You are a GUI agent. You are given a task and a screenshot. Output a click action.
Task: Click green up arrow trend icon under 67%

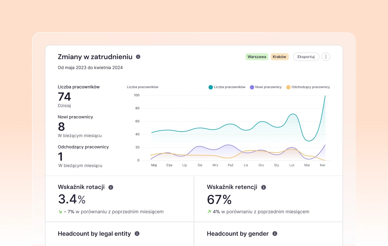209,212
